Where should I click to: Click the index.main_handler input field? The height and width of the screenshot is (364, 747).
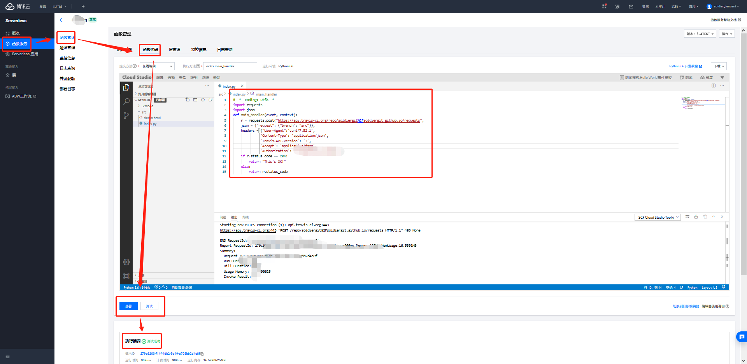click(230, 66)
